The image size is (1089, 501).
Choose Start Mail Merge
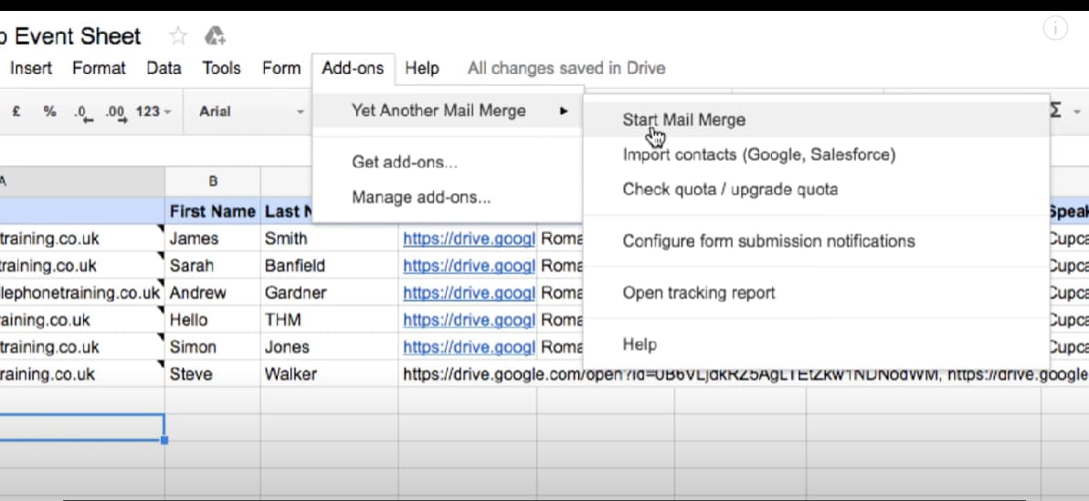point(816,120)
